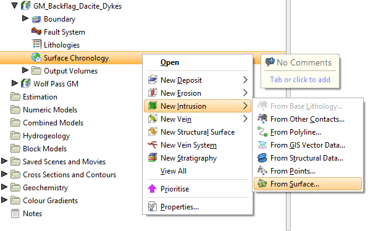Viewport: 368px width, 231px height.
Task: Click the New Deposit icon
Action: pyautogui.click(x=153, y=80)
